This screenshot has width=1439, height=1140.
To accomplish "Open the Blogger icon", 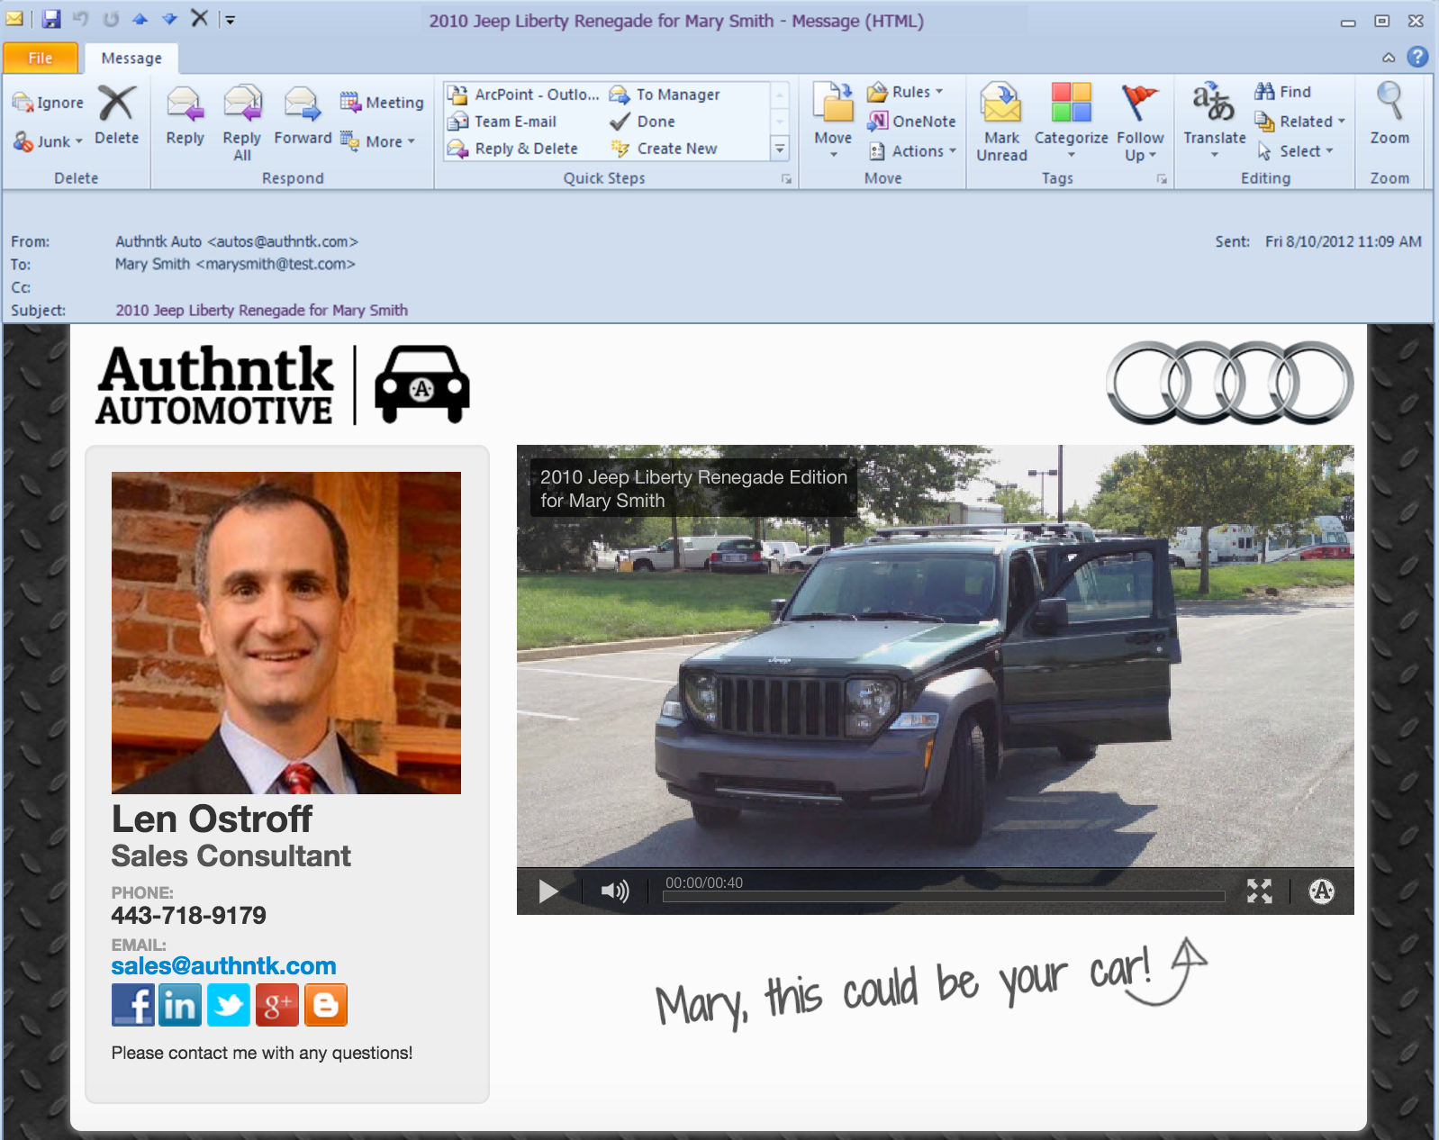I will click(x=325, y=1005).
